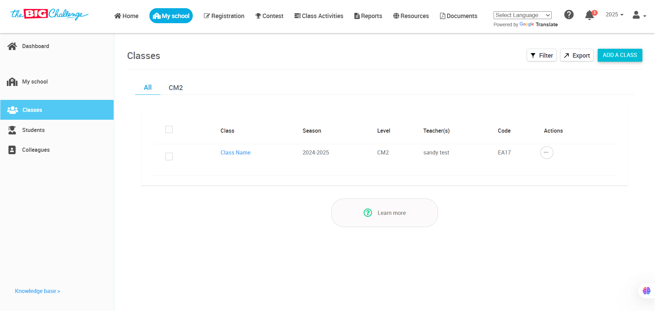655x311 pixels.
Task: Switch to the CM2 tab
Action: [176, 88]
